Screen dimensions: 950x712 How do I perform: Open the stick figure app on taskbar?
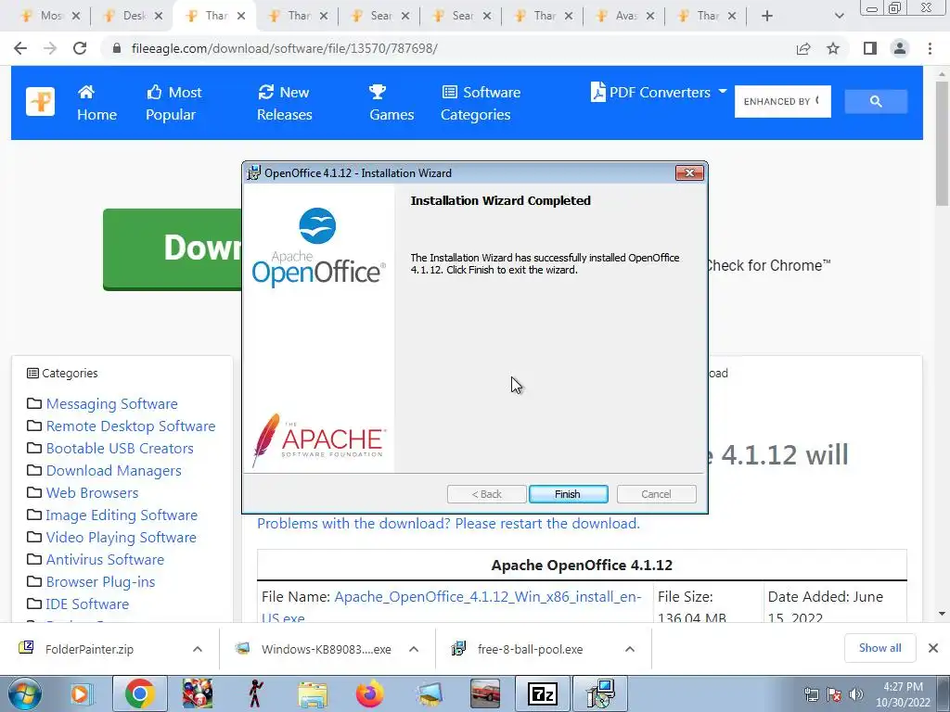[x=255, y=693]
